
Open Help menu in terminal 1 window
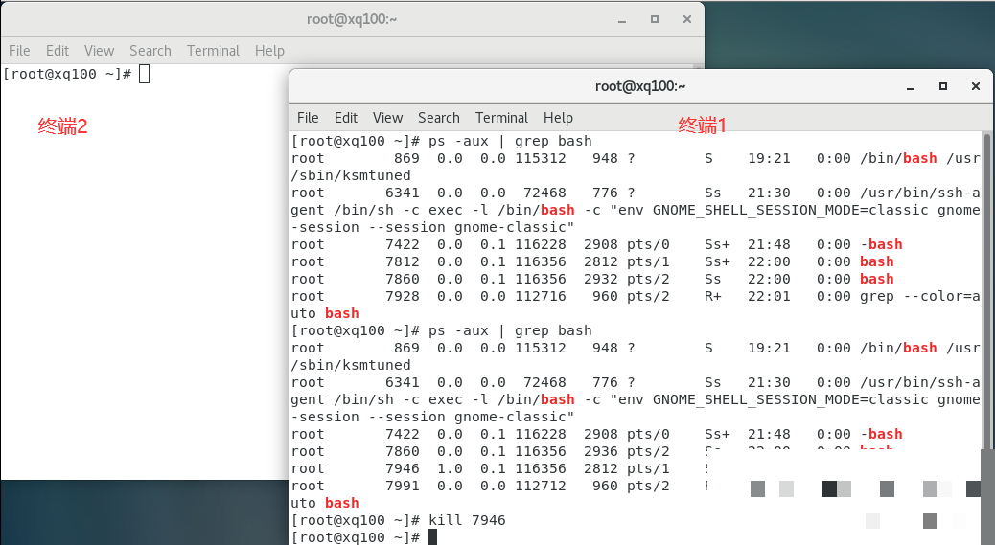tap(558, 118)
